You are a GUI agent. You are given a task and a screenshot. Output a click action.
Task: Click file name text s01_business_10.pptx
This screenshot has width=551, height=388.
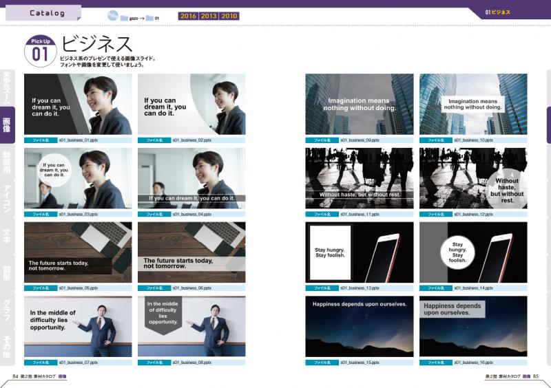pyautogui.click(x=474, y=140)
